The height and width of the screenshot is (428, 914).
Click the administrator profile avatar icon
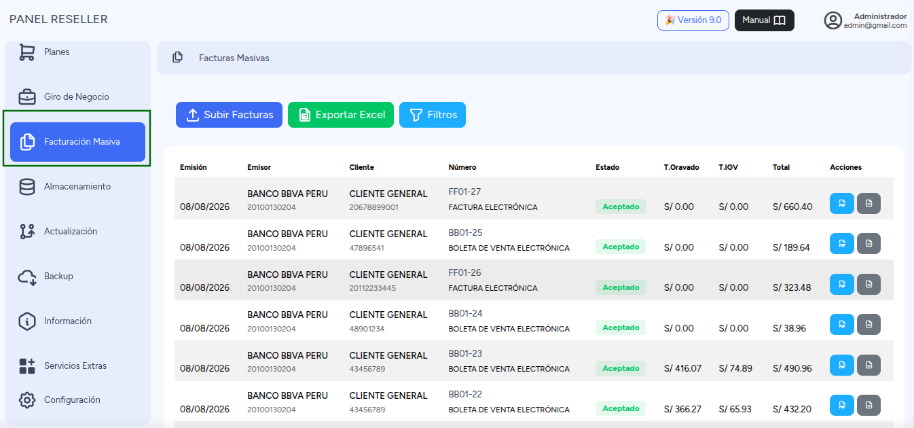[833, 20]
